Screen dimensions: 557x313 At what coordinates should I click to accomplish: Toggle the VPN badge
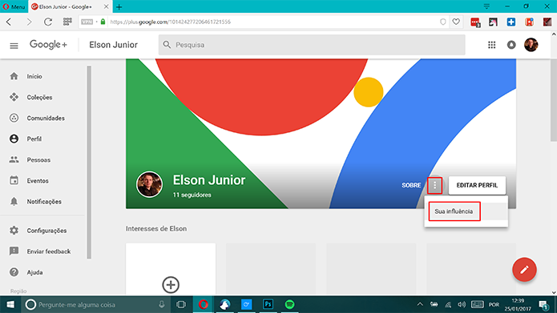coord(87,22)
